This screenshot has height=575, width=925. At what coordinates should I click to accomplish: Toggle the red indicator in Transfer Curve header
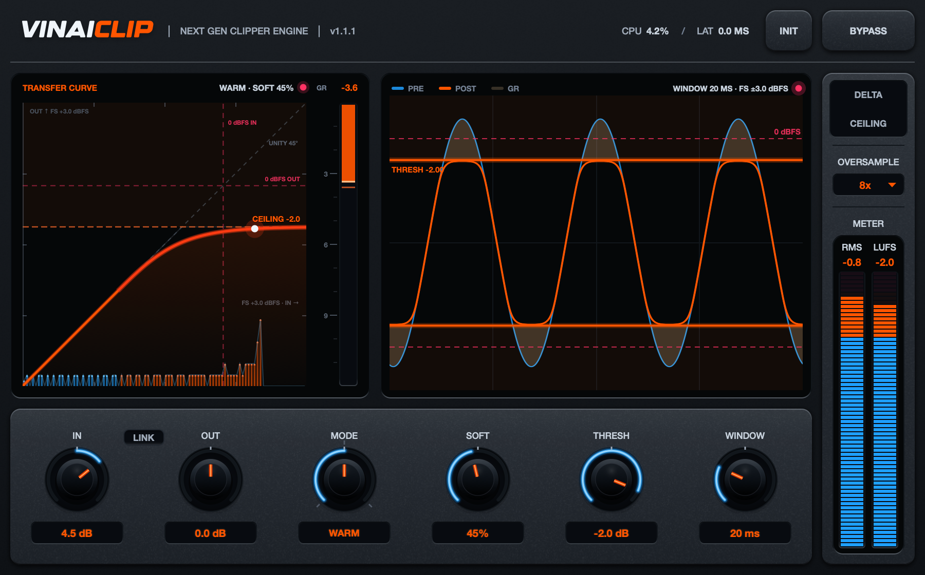click(x=304, y=87)
